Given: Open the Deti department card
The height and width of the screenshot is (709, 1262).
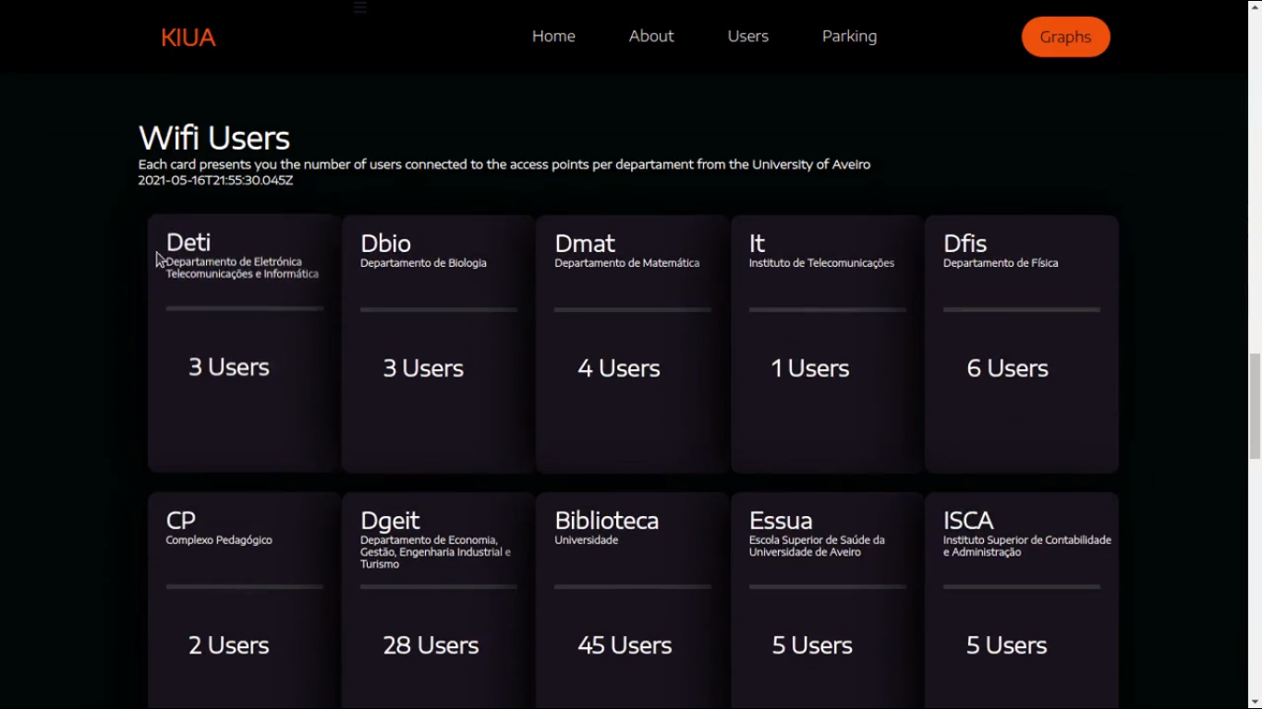Looking at the screenshot, I should [x=244, y=343].
